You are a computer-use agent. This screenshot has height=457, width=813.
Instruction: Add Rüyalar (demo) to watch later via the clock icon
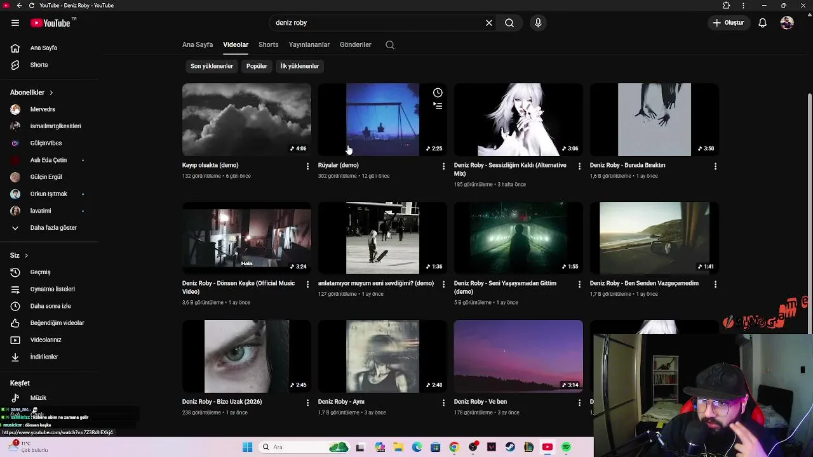coord(438,93)
